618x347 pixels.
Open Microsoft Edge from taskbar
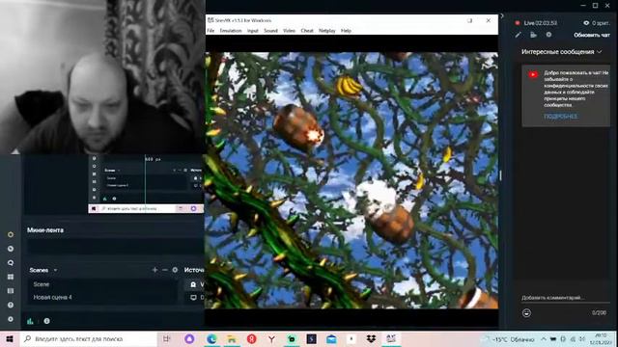coord(211,338)
